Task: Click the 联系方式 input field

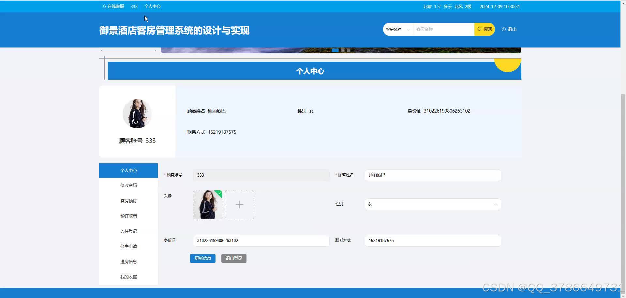Action: click(432, 240)
